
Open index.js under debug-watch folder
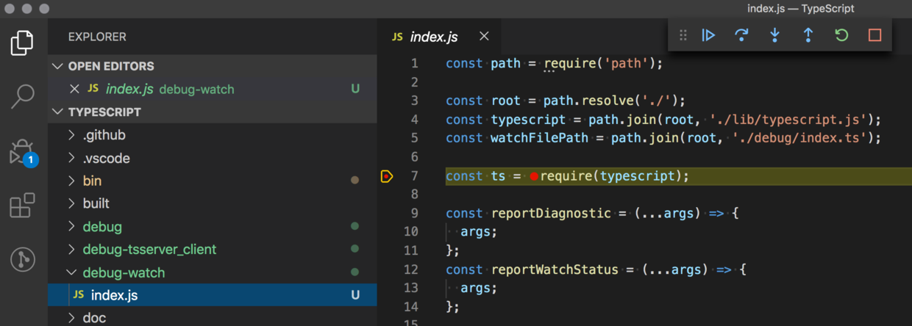click(114, 295)
